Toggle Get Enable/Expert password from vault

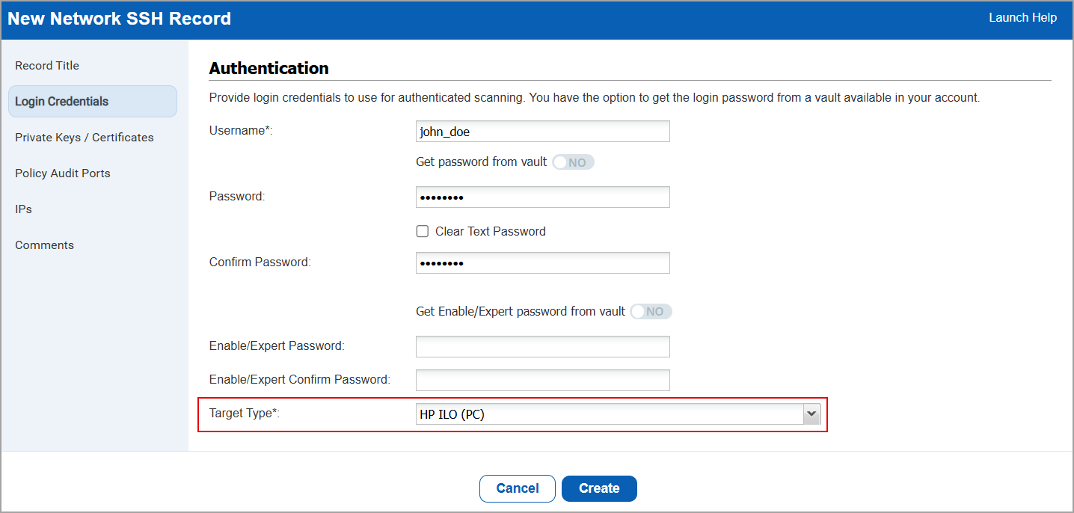pos(651,312)
